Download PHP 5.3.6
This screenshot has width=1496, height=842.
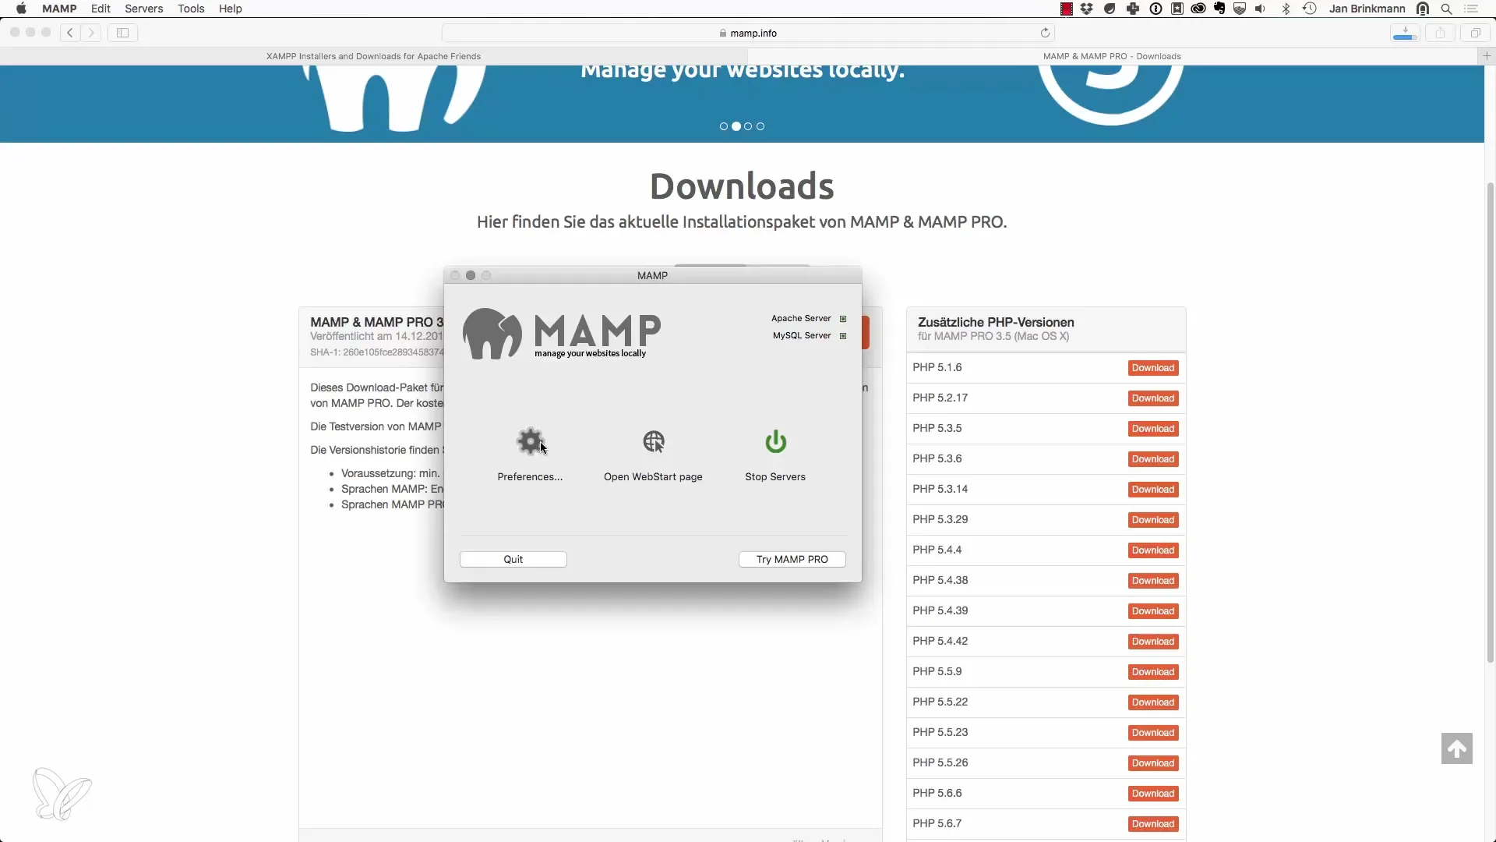pos(1153,459)
